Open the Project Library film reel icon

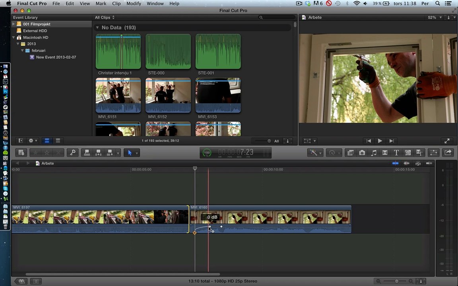(x=21, y=281)
